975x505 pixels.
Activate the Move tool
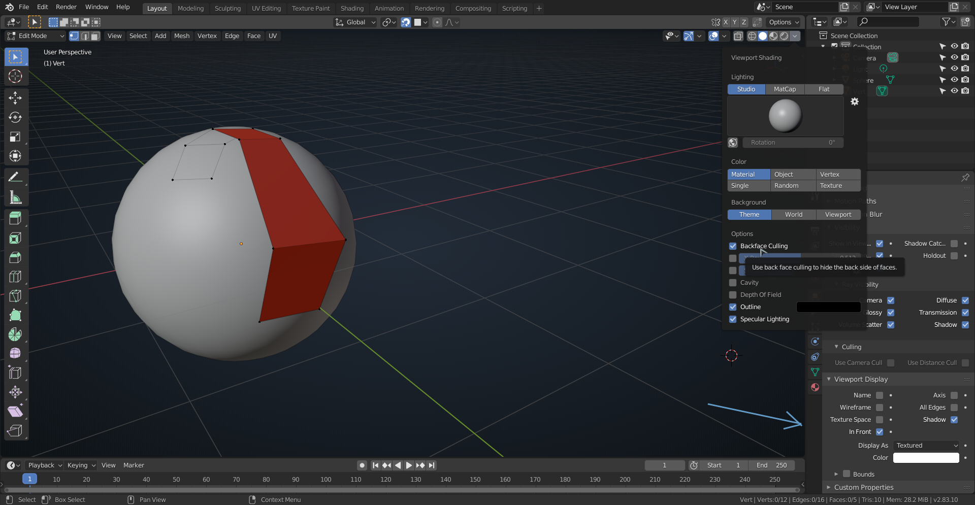coord(15,97)
